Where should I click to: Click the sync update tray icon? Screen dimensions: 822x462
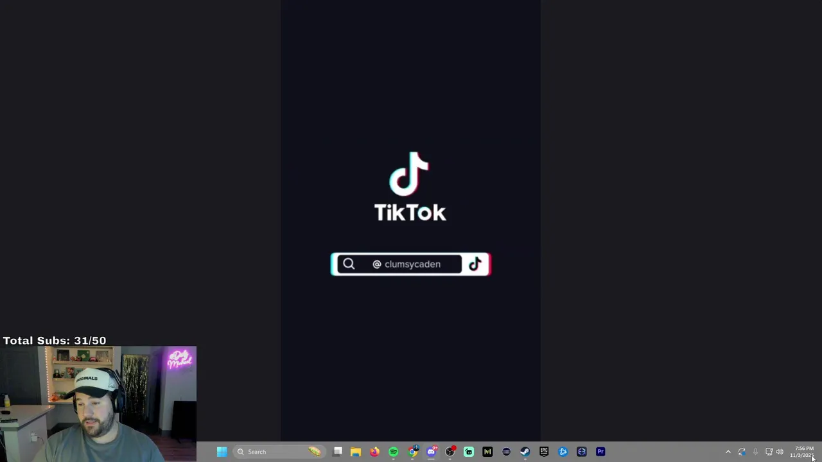coord(742,452)
